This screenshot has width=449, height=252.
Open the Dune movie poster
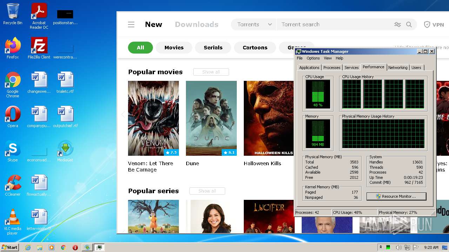[x=211, y=118]
